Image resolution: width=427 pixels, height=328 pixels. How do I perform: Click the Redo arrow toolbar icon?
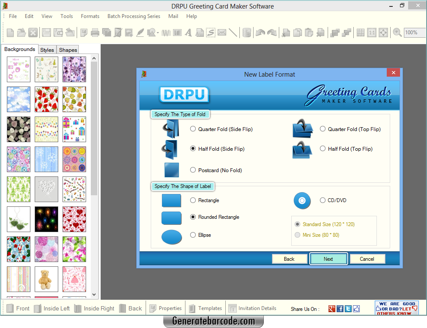272,33
